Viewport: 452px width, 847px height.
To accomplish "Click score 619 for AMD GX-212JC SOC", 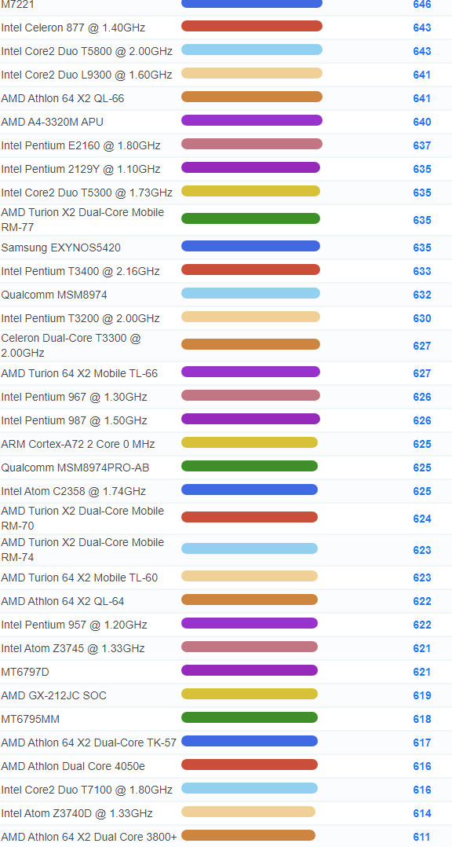I will [422, 696].
